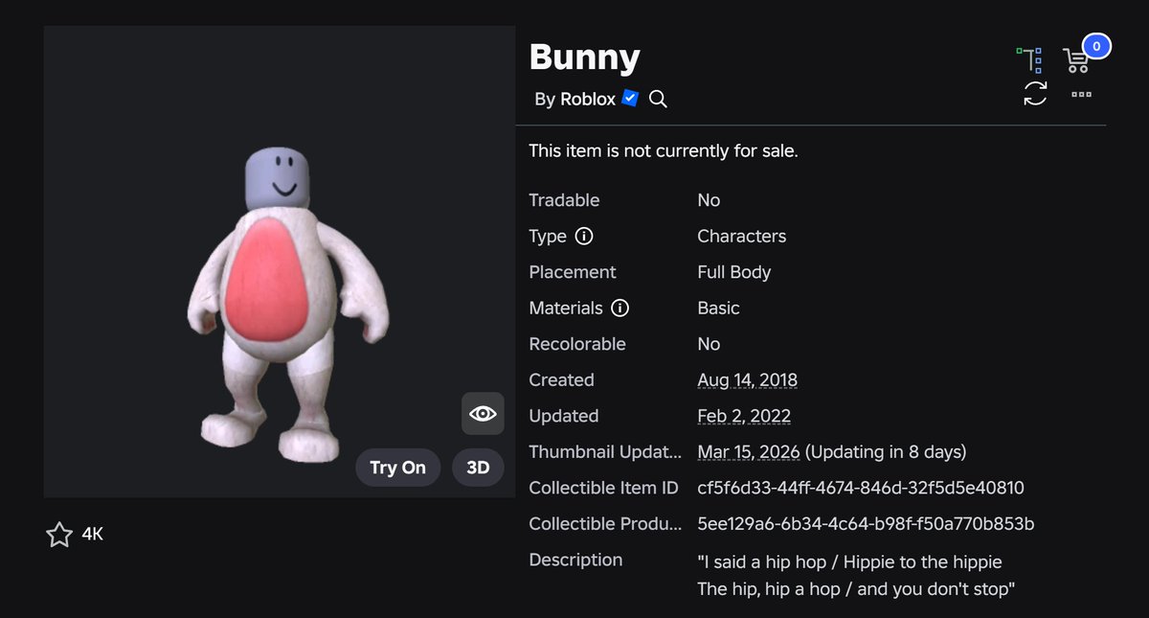Click the verified badge next to Roblox
This screenshot has width=1149, height=618.
630,98
